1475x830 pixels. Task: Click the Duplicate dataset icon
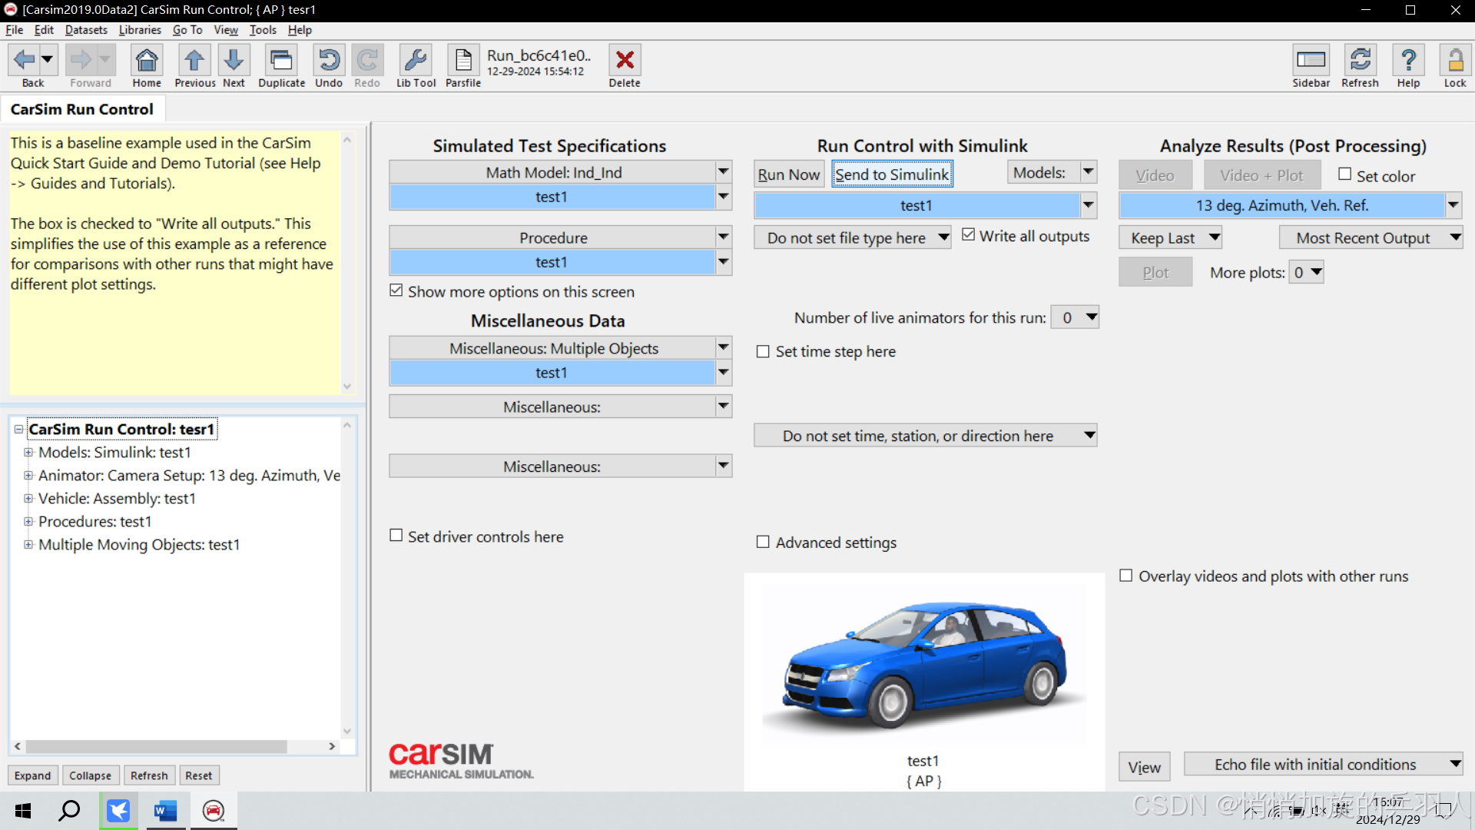[281, 61]
